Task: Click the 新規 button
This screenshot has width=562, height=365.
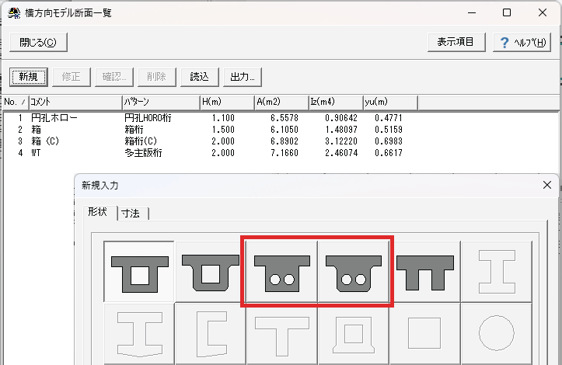Action: (x=29, y=77)
